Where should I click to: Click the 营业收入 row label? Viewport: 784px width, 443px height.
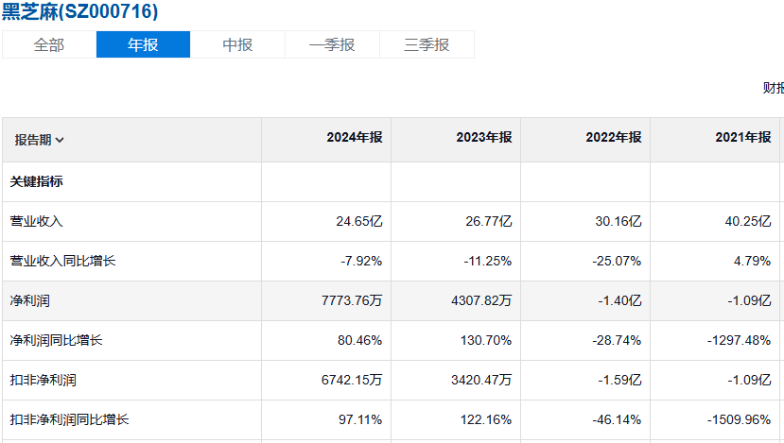pos(37,221)
